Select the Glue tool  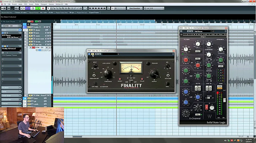click(x=57, y=8)
